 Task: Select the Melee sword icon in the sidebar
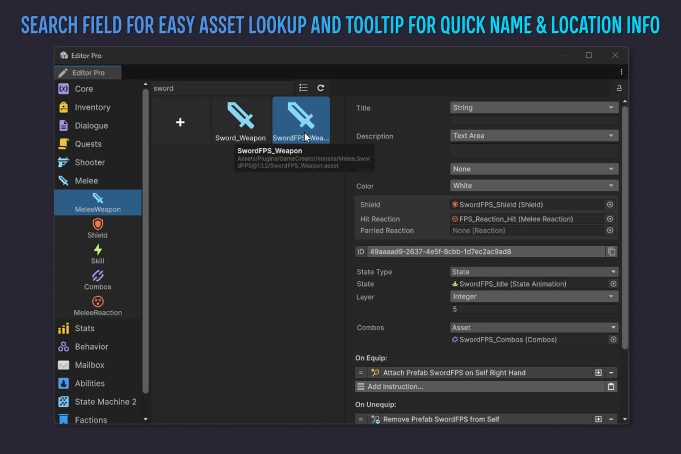tap(63, 180)
